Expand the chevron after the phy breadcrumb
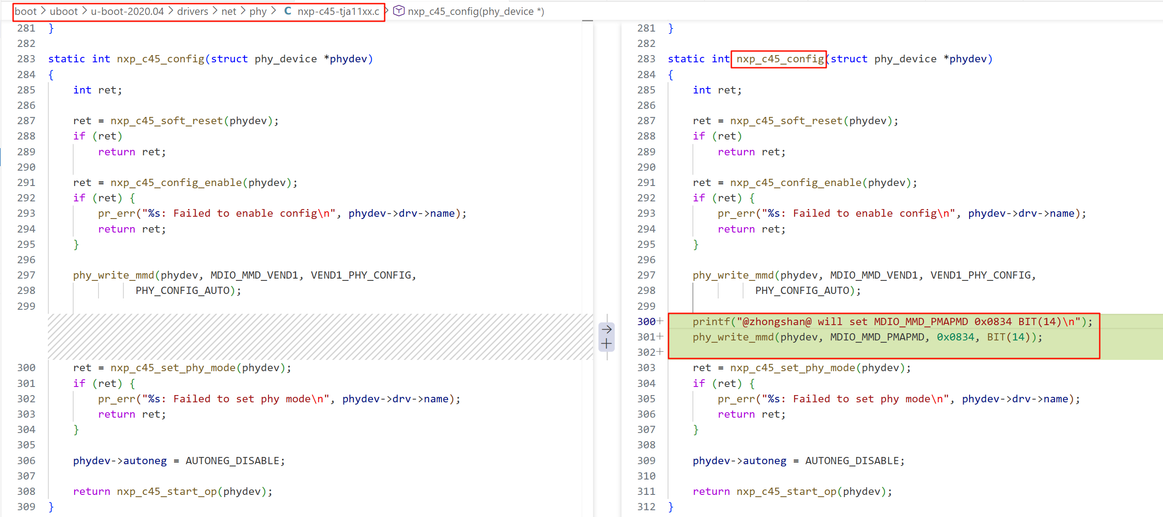 click(x=273, y=11)
